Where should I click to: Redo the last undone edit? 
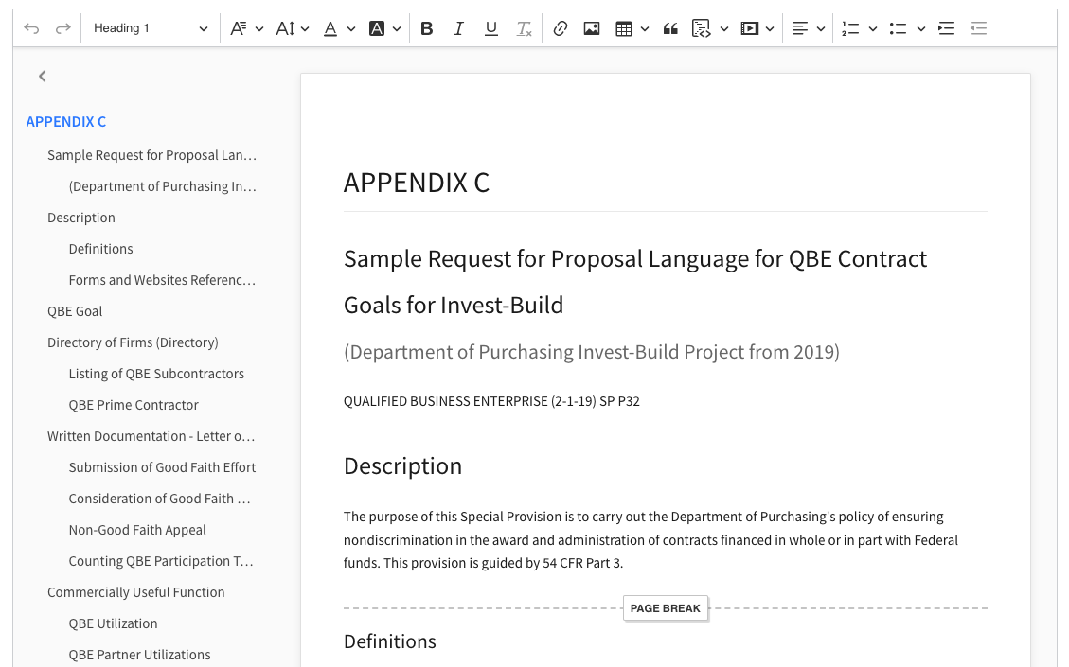62,28
